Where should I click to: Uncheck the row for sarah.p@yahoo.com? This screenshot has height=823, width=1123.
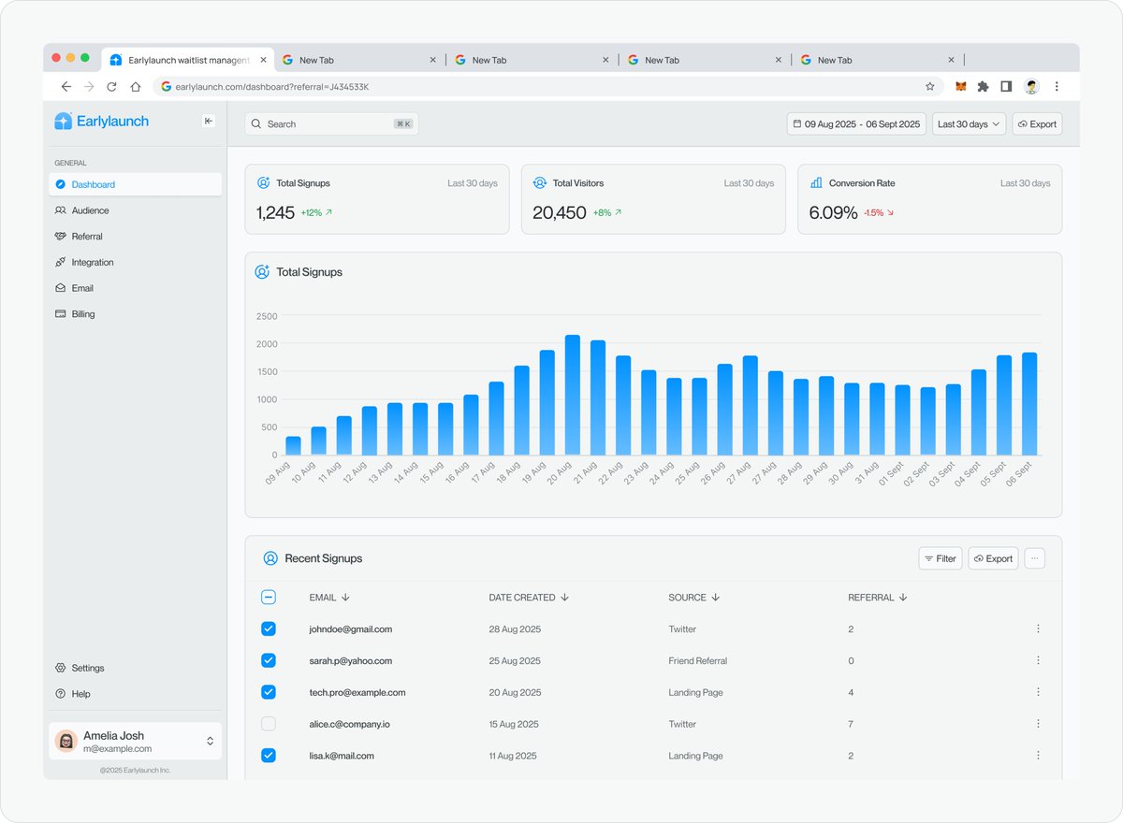(269, 660)
